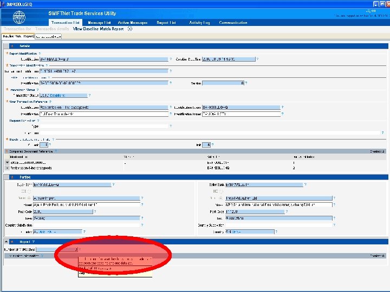Click inside the Creation Date Time field
This screenshot has height=292, width=390.
click(x=229, y=59)
